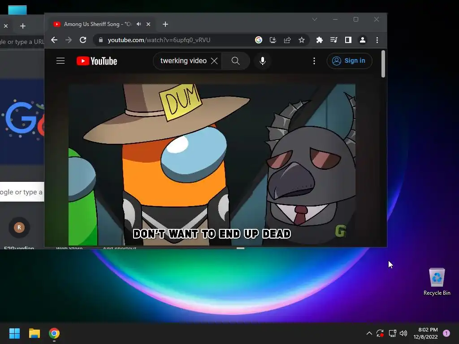This screenshot has width=459, height=344.
Task: Click the YouTube page vertical scrollbar
Action: pos(383,64)
